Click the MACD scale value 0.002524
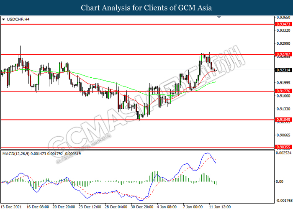 pyautogui.click(x=284, y=153)
